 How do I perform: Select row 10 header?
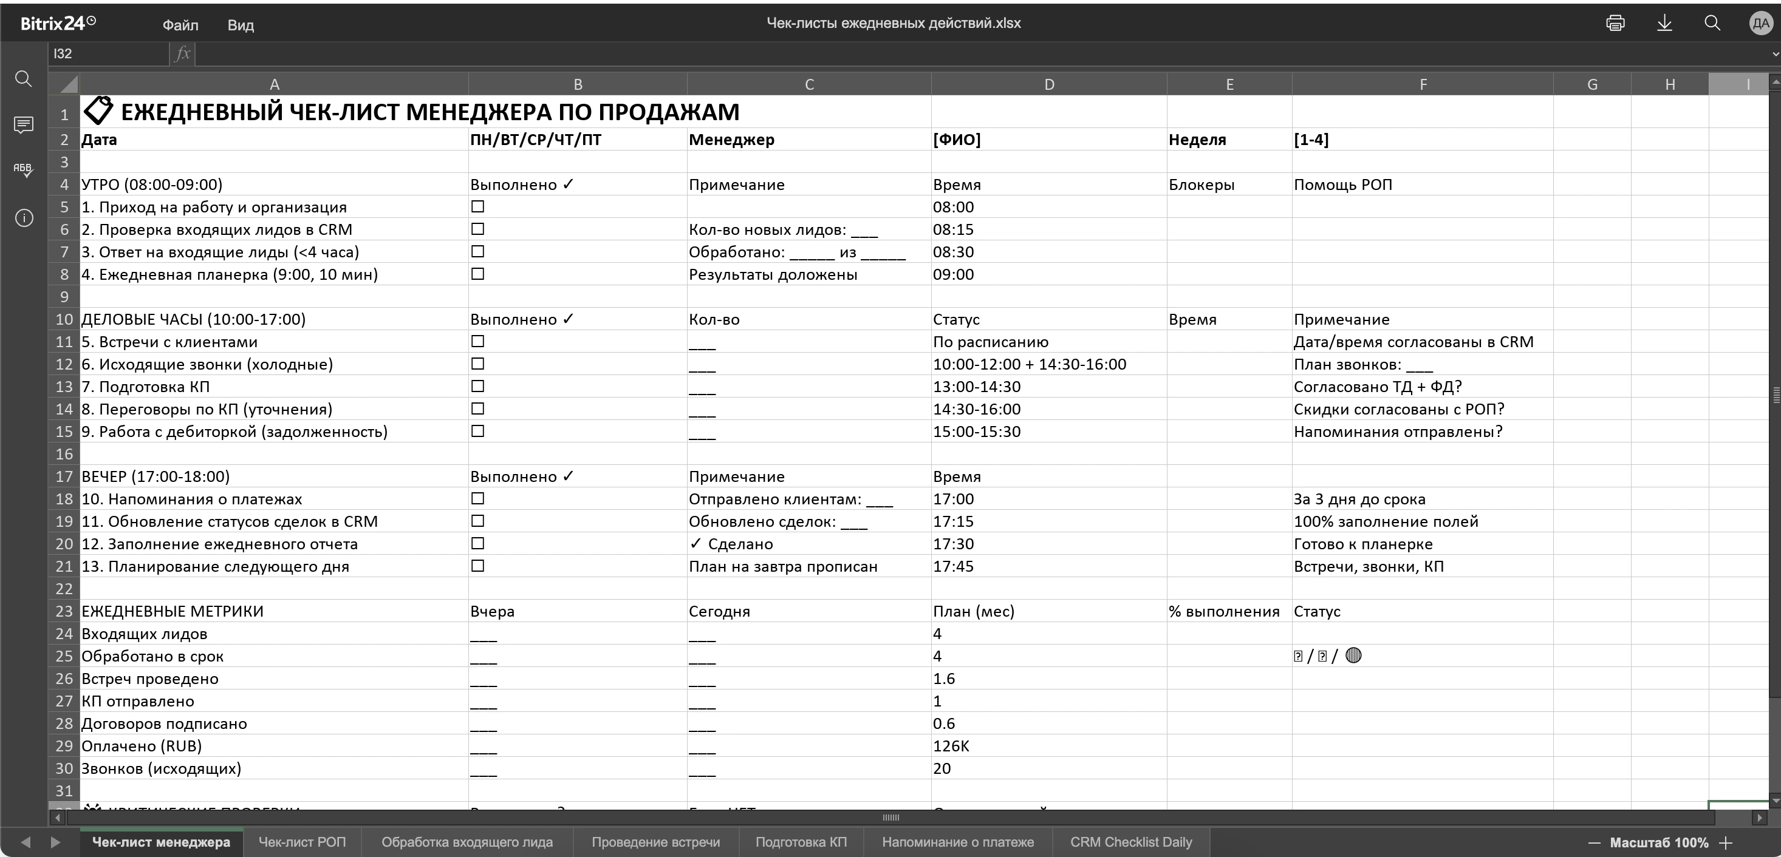(64, 319)
